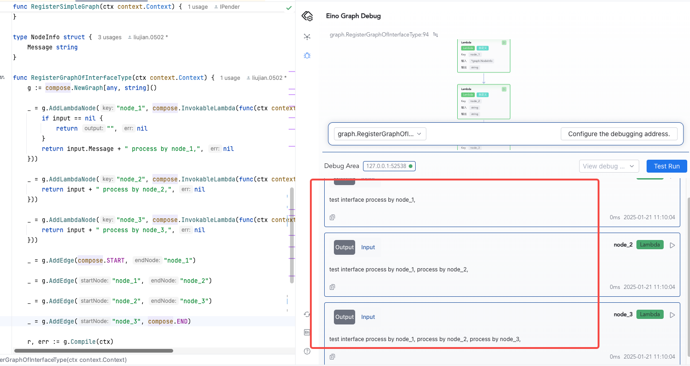Click the bug debug sidebar icon
Screen dimensions: 690x366
pyautogui.click(x=307, y=55)
